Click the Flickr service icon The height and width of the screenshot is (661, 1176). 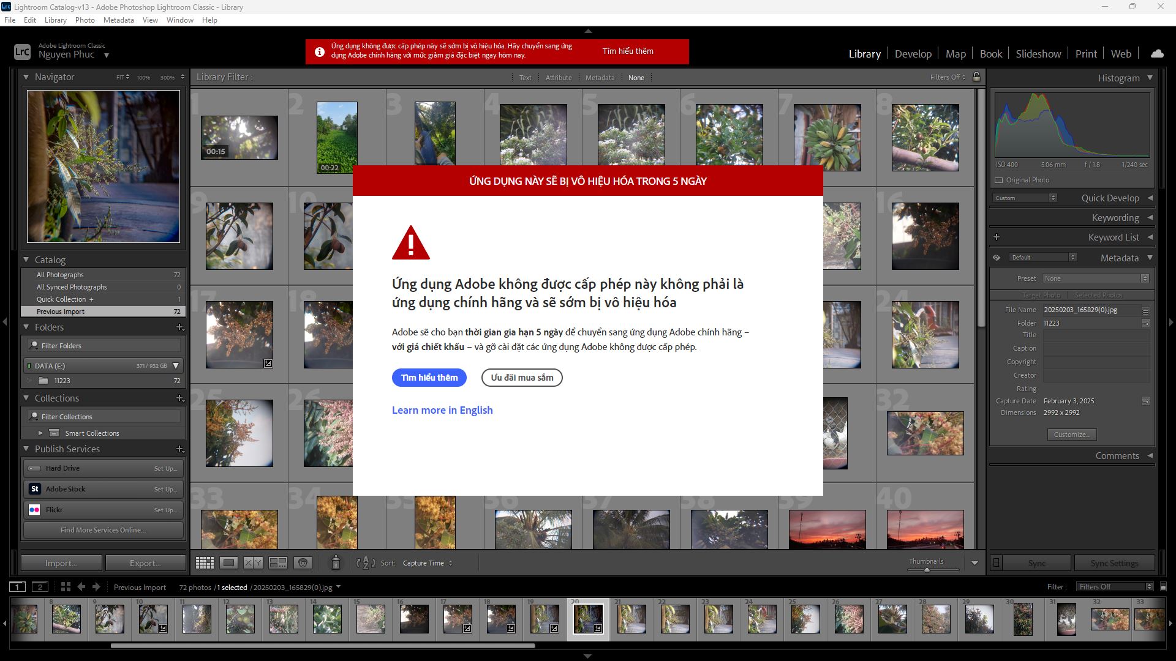click(x=35, y=510)
